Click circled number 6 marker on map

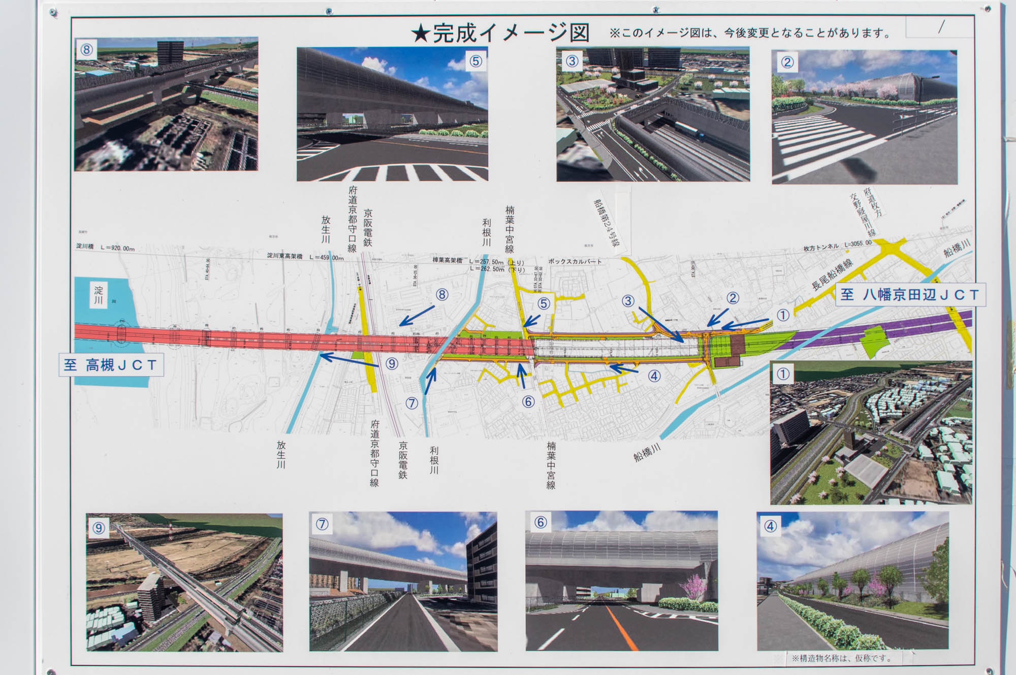point(528,402)
